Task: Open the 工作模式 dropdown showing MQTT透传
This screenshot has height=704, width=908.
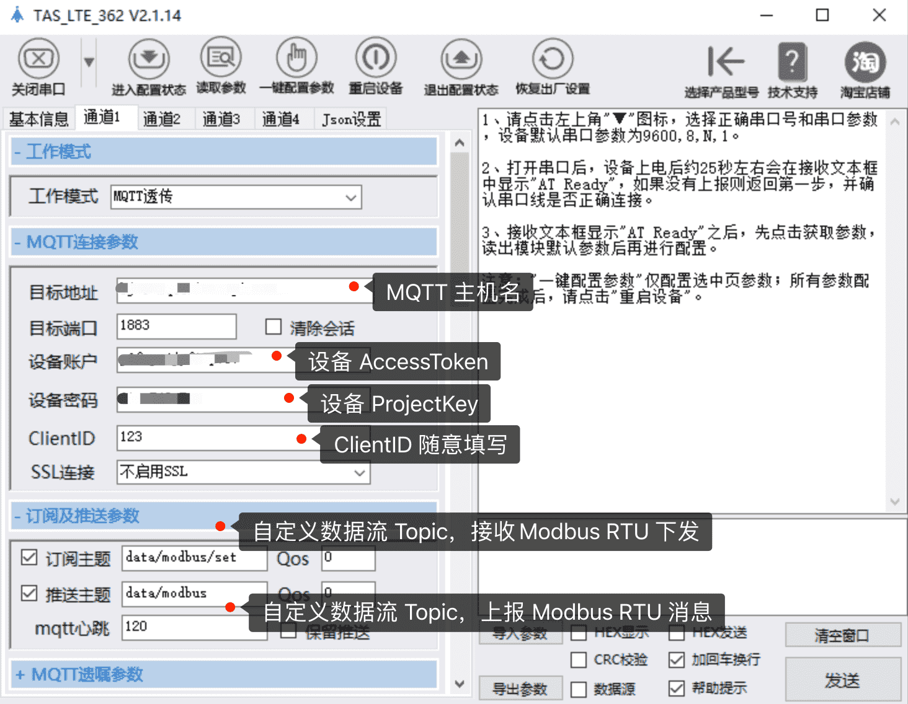Action: click(x=352, y=196)
